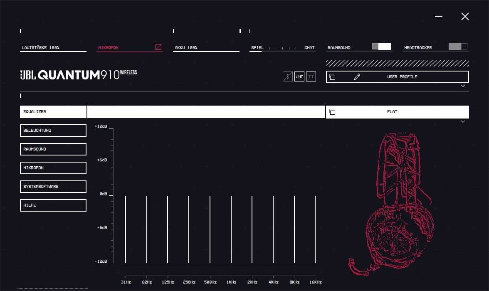Switch to the Raumsound settings tab
489x291 pixels.
tap(53, 149)
